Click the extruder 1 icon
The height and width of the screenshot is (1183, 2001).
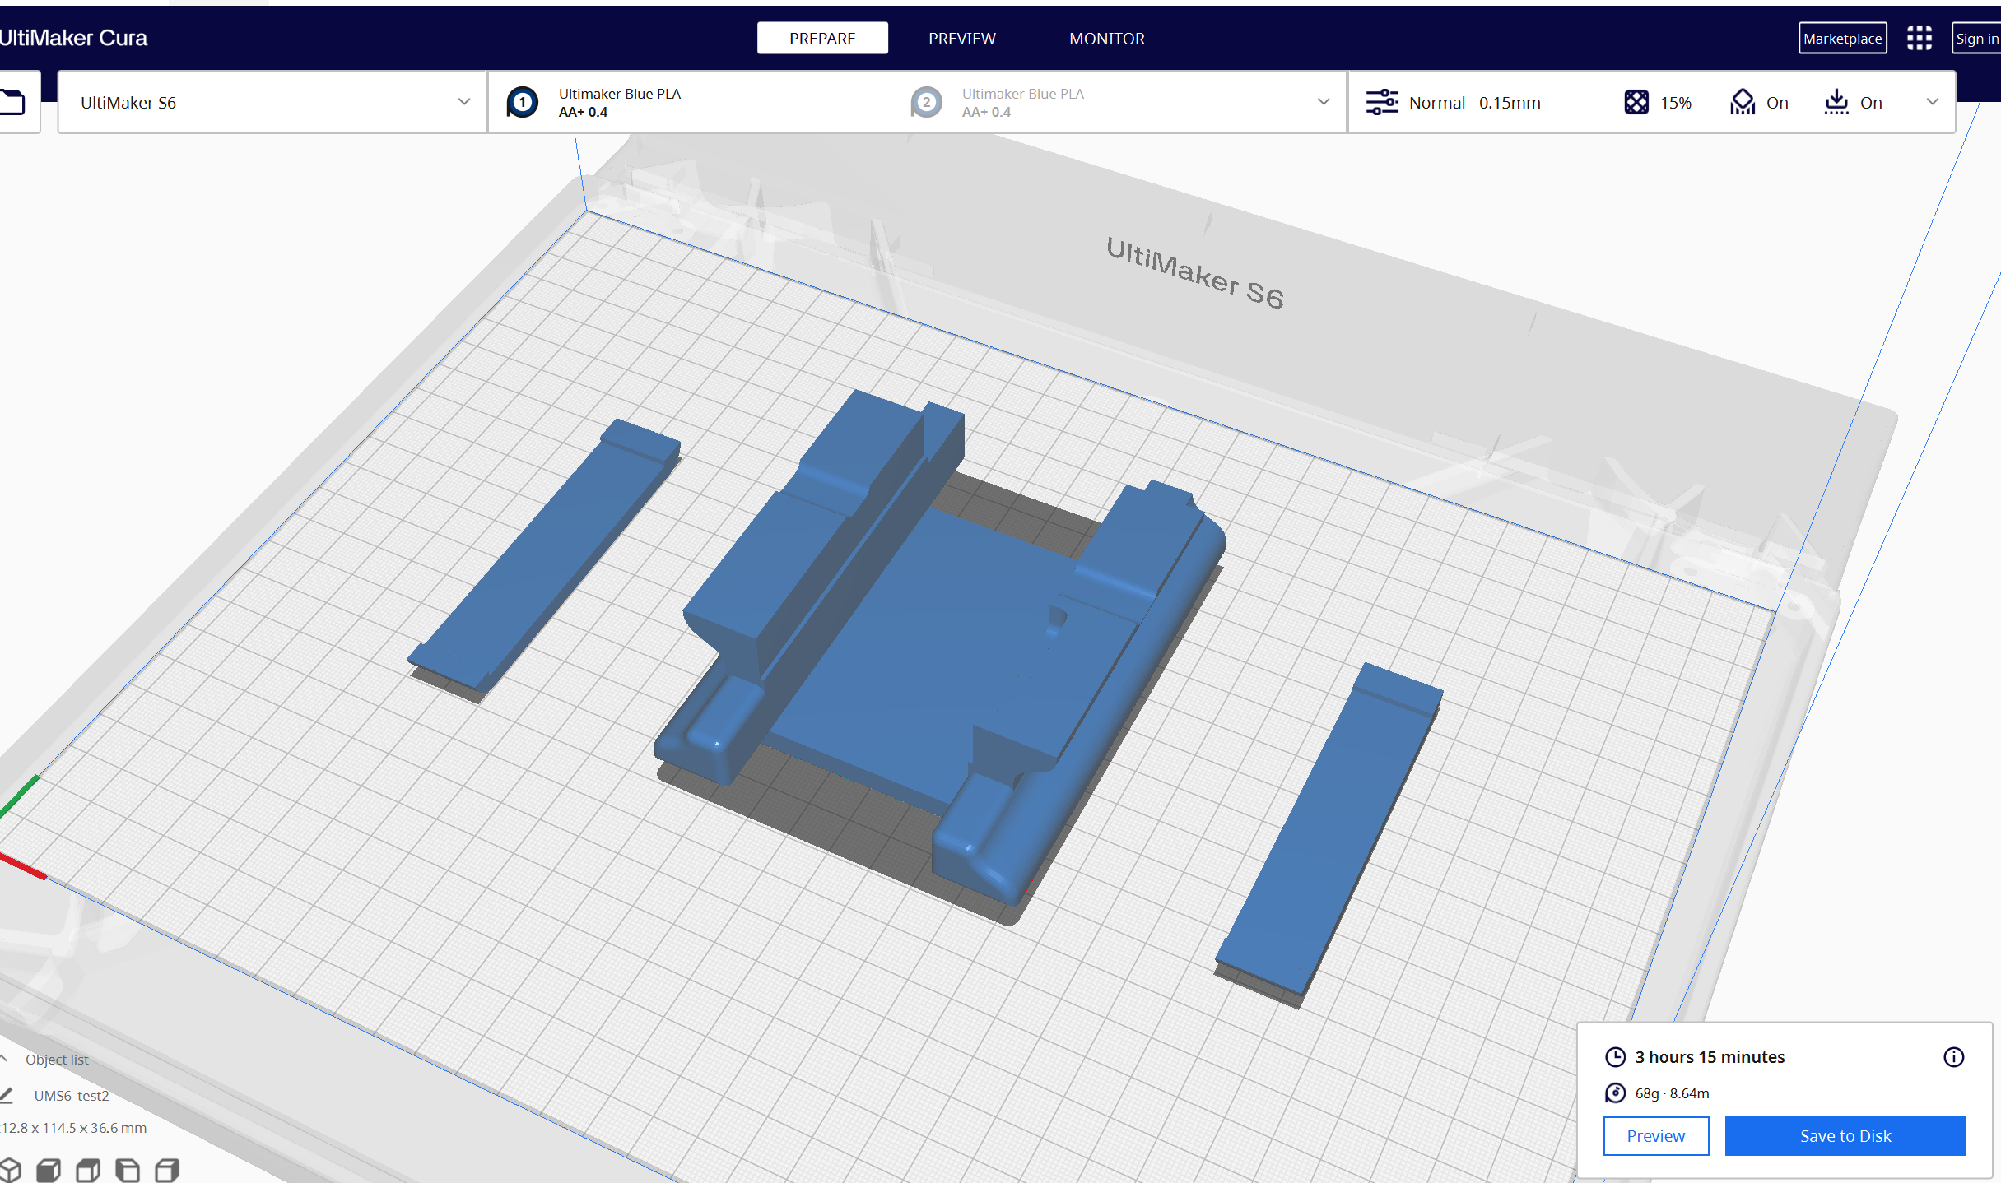pos(522,103)
